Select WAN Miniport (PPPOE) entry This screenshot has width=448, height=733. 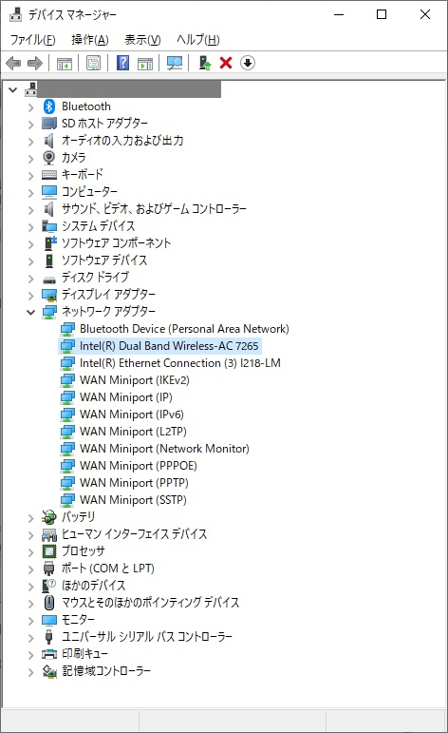click(x=139, y=466)
